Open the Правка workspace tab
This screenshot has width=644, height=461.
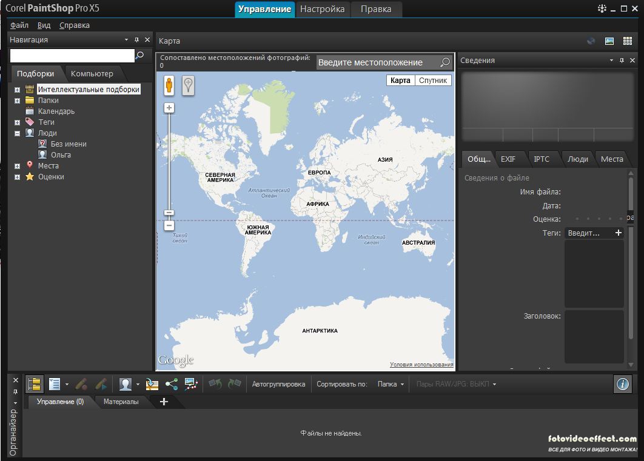click(x=376, y=9)
